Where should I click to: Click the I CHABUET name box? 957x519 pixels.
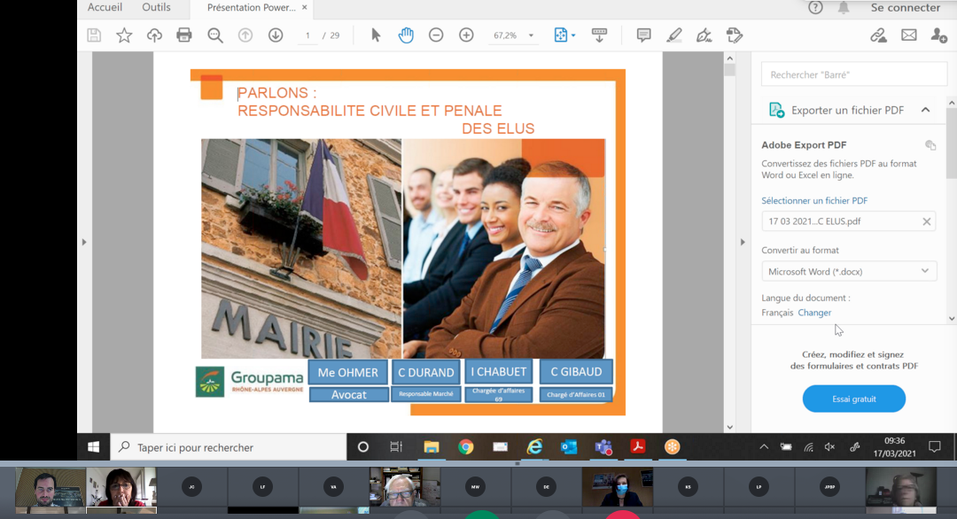pos(498,371)
